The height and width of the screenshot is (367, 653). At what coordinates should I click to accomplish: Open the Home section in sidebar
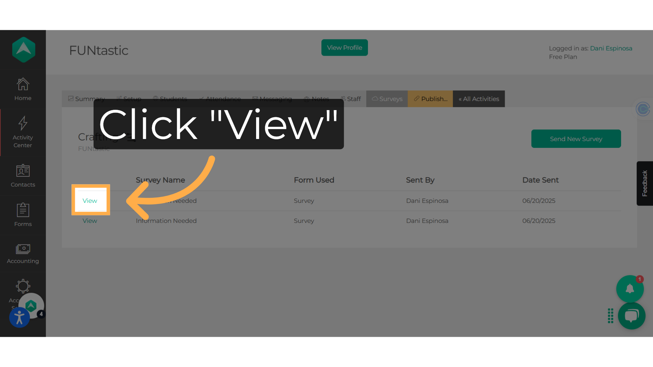pos(23,89)
